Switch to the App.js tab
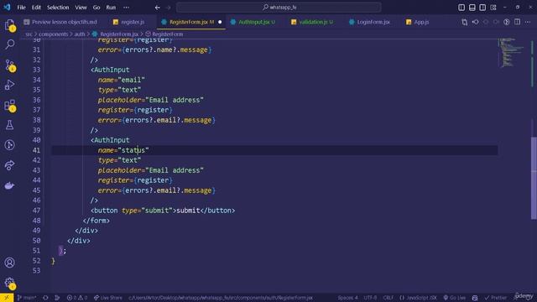The height and width of the screenshot is (302, 537). click(x=417, y=22)
